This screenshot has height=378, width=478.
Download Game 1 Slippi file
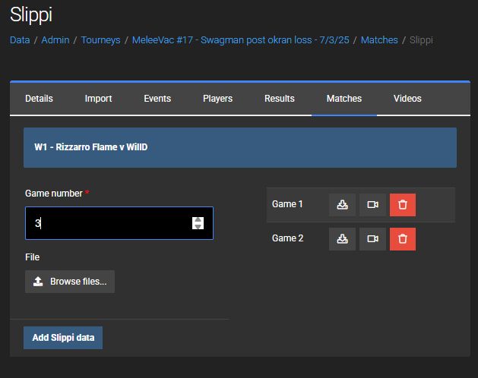tap(342, 205)
